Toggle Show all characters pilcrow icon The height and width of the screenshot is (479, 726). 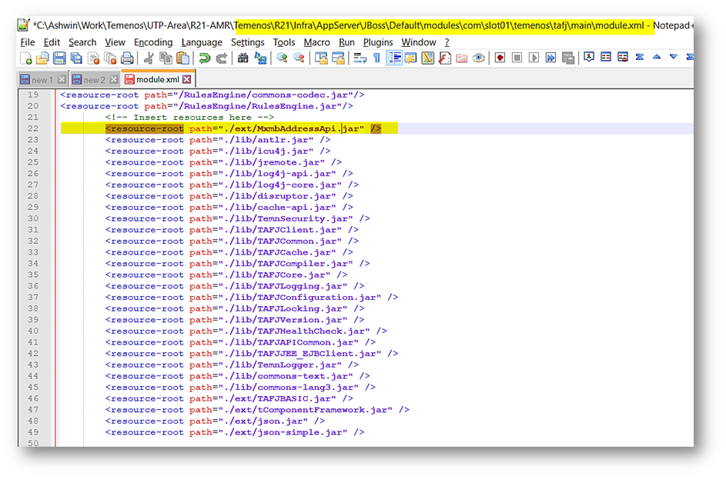click(376, 58)
